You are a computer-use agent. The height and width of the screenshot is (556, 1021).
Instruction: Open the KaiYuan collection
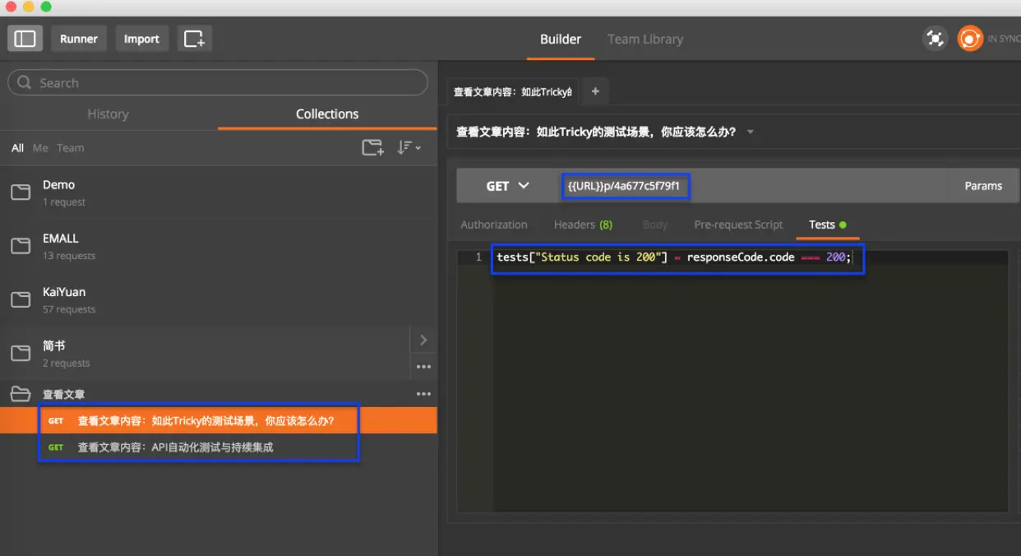[218, 299]
